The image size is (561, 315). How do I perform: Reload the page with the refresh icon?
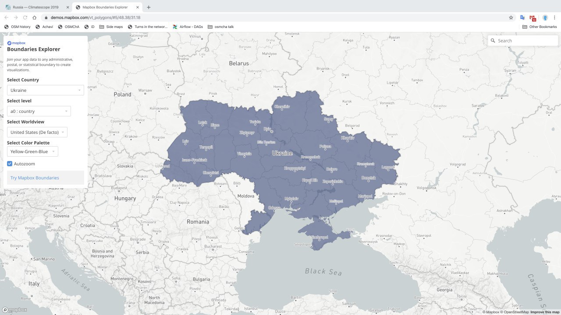pyautogui.click(x=25, y=17)
